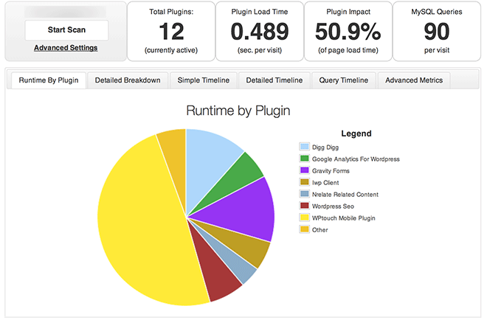Click the Digg Digg legend color swatch
This screenshot has width=487, height=320.
(304, 147)
